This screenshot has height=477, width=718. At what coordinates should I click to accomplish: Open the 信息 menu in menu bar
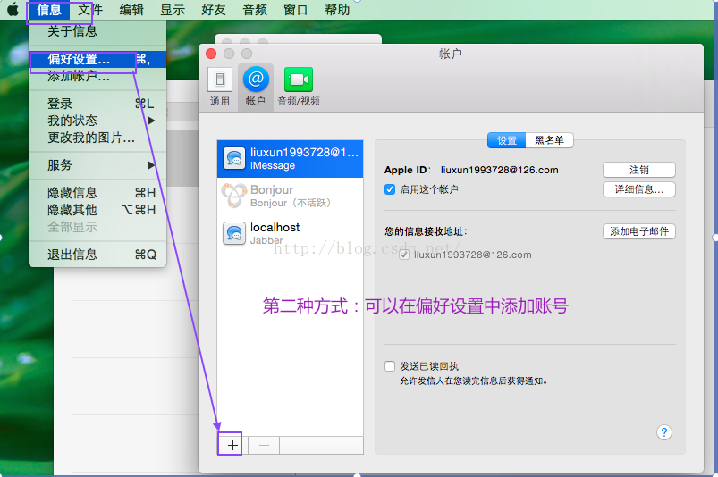(x=49, y=10)
